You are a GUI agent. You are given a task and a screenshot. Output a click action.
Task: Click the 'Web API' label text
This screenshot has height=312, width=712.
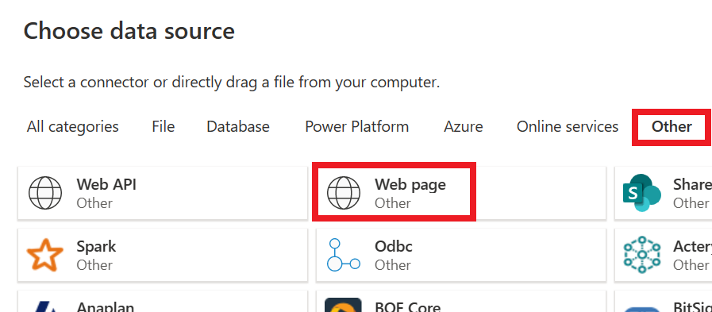coord(106,184)
